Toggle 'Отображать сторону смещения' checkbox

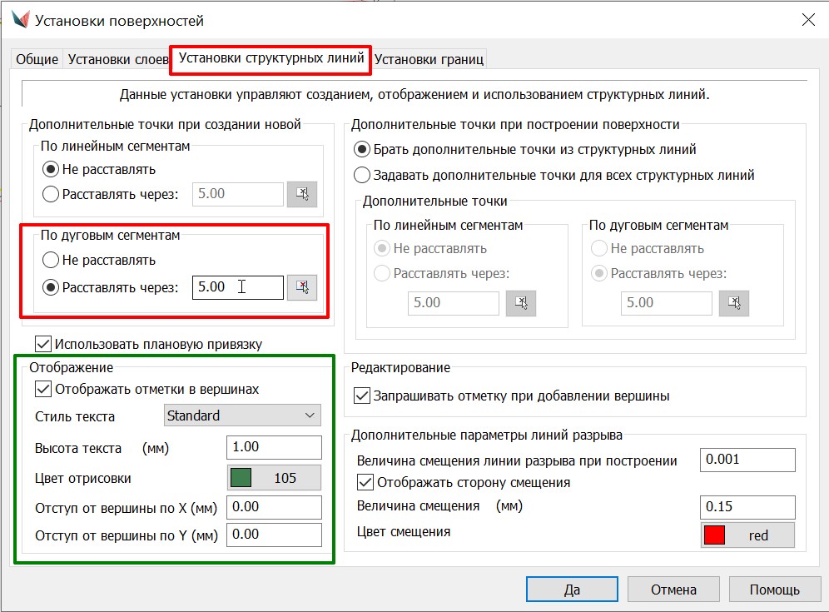click(x=364, y=482)
